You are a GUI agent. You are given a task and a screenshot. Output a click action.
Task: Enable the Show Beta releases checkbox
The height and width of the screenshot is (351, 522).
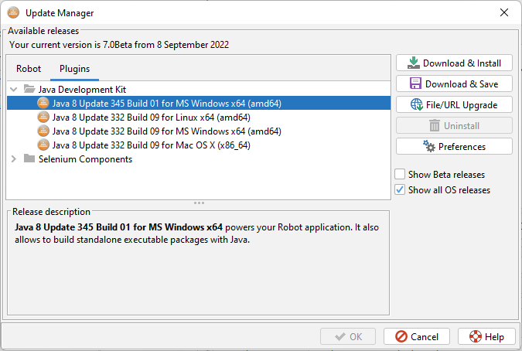click(x=400, y=174)
